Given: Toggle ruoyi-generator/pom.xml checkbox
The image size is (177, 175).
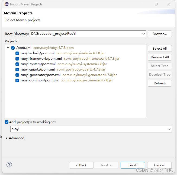Looking at the screenshot, I should [17, 75].
